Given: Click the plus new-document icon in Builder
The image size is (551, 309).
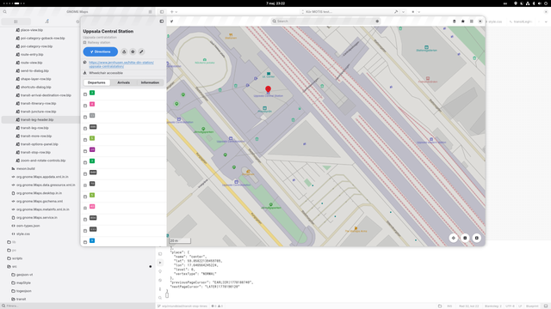Looking at the screenshot, I should (172, 11).
